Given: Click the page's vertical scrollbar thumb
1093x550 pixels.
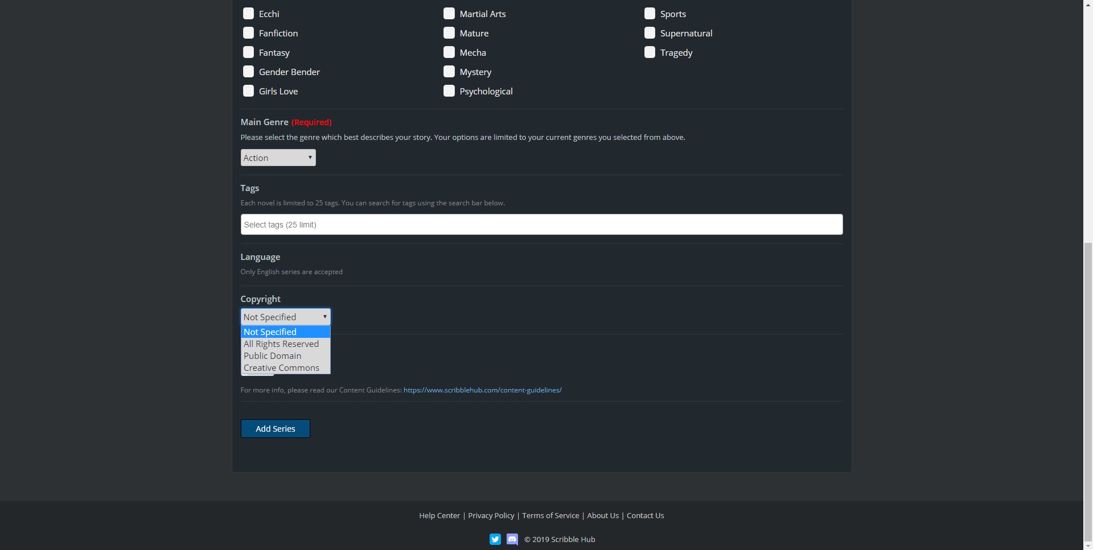Looking at the screenshot, I should pos(1088,392).
